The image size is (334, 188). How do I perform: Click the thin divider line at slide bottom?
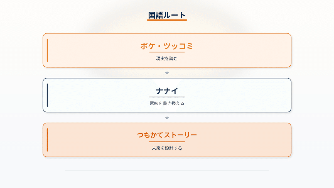[x=167, y=170]
